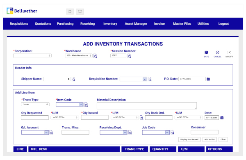246x160 pixels.
Task: Expand the G/L Account combo box
Action: point(46,133)
